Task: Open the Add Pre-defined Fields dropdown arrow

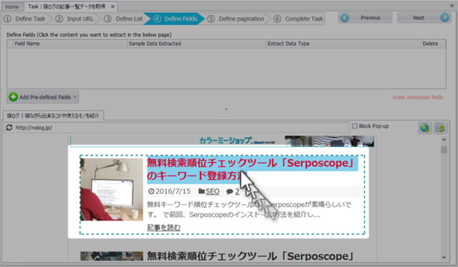Action: click(x=75, y=97)
